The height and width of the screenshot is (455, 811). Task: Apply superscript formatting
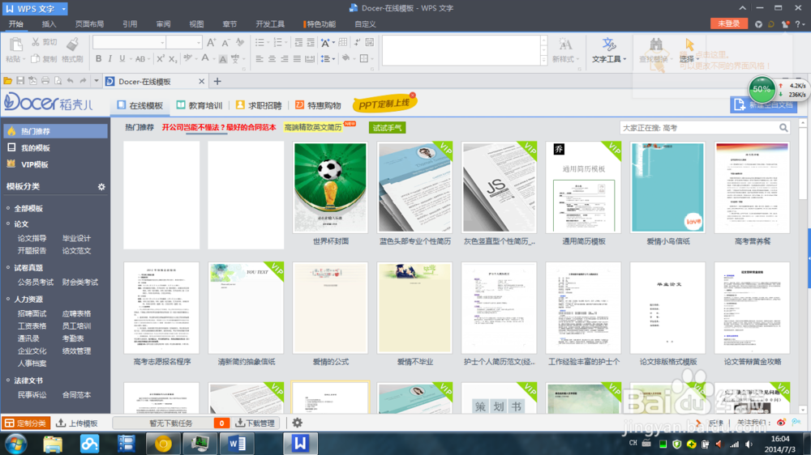pyautogui.click(x=161, y=59)
